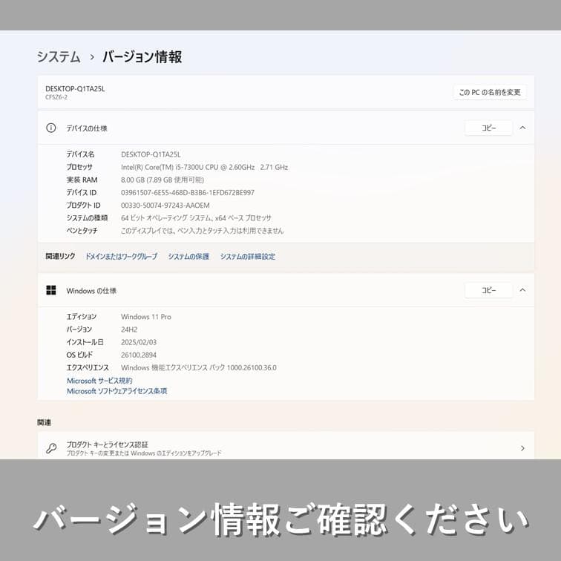This screenshot has width=561, height=561.
Task: Open プロダクト キーとライセンス認証 arrow chevron
Action: point(522,448)
